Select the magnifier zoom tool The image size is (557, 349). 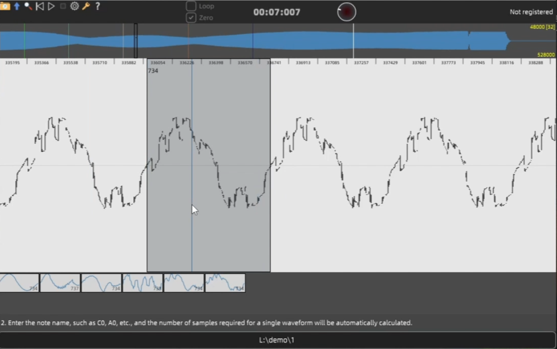[x=27, y=6]
